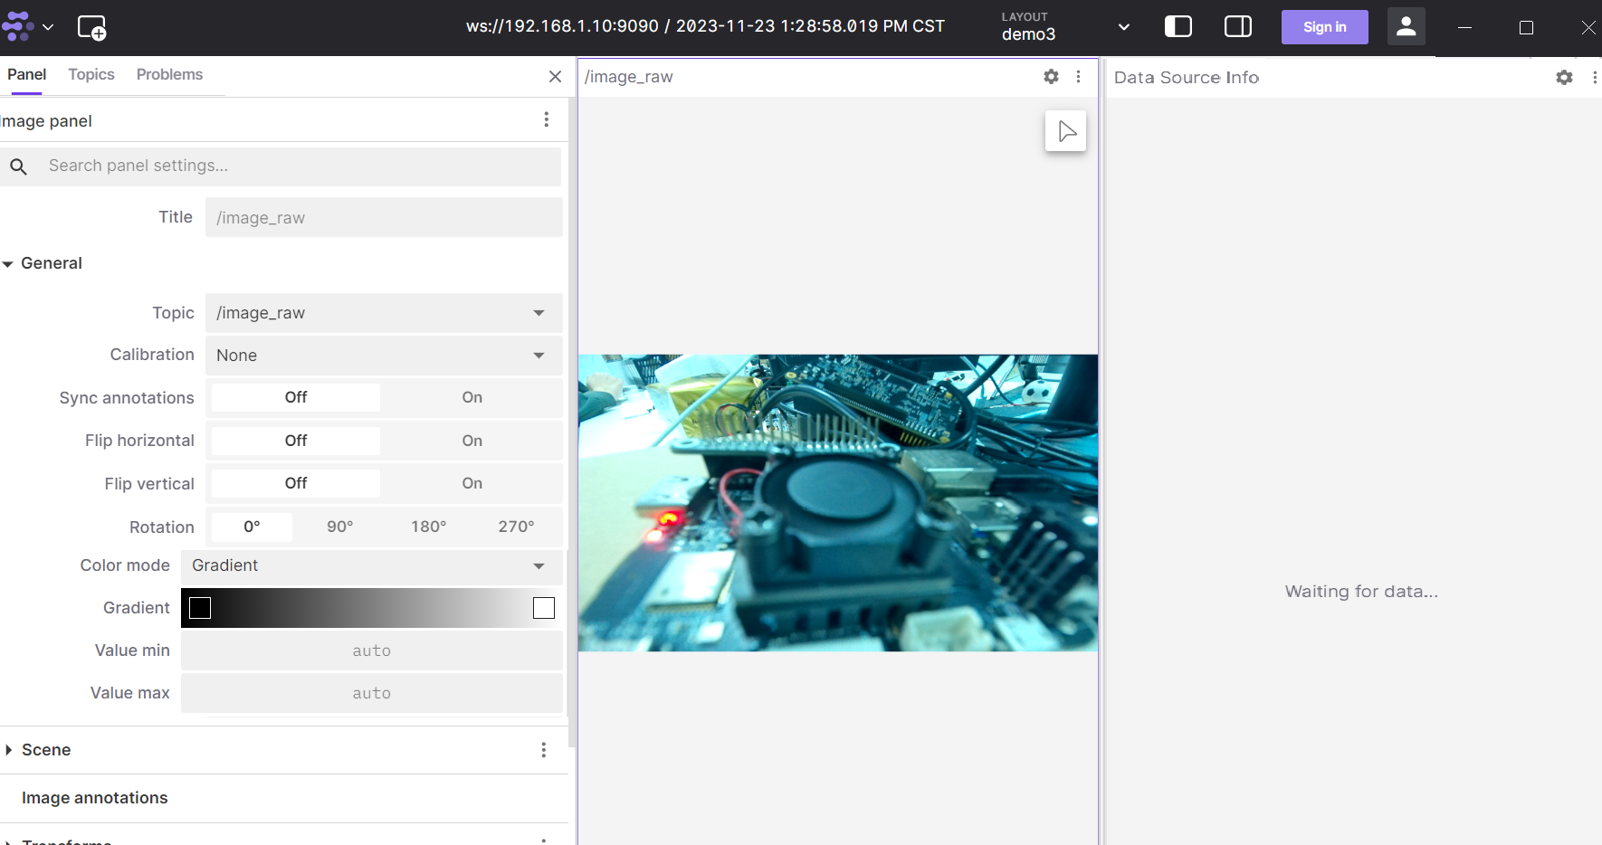Set Flip vertical to Off
1602x845 pixels.
(x=296, y=483)
